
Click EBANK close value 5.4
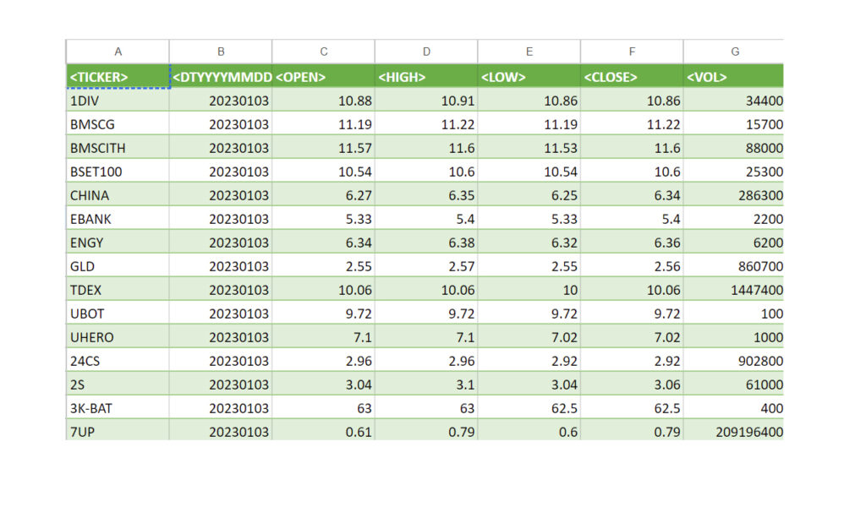click(631, 219)
